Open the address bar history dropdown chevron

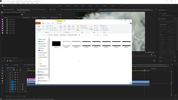click(95, 35)
